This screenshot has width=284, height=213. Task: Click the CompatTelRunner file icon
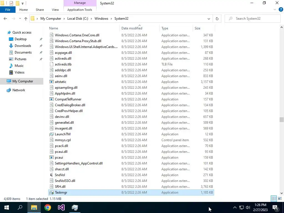click(x=52, y=99)
